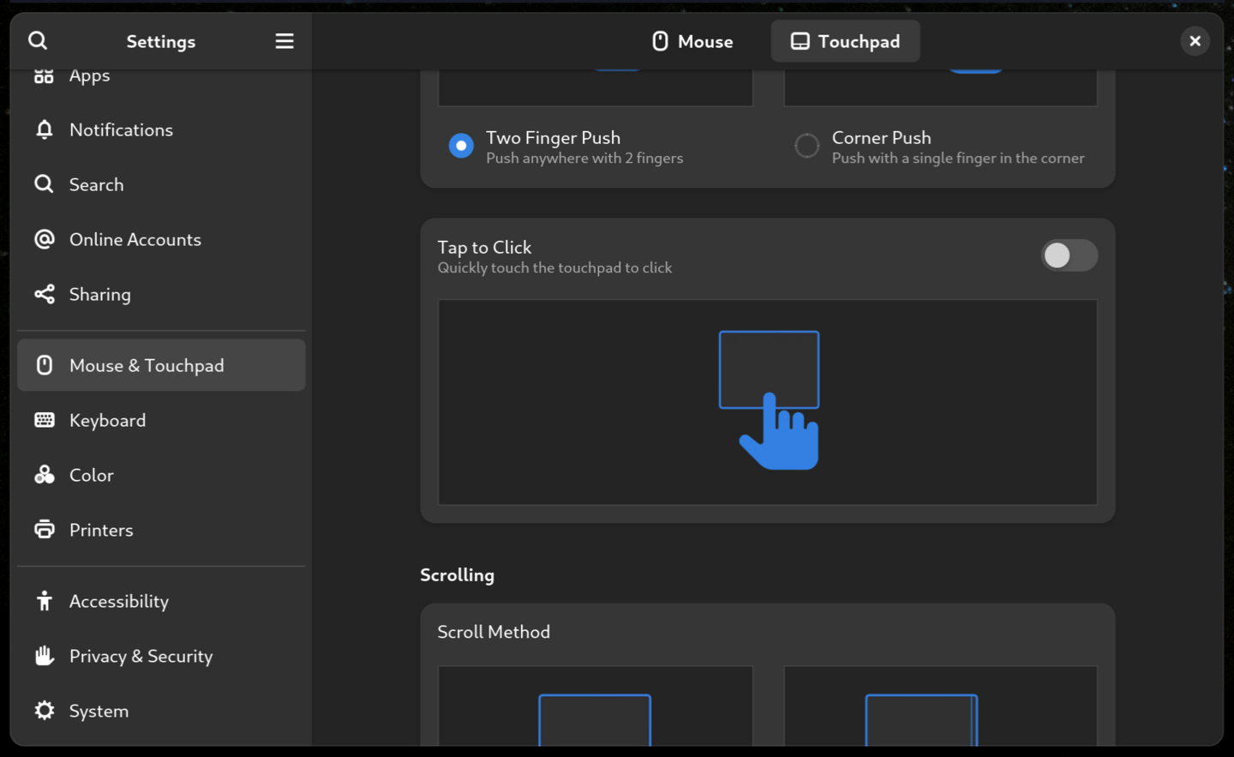Click the Color icon in sidebar
This screenshot has width=1234, height=757.
point(45,475)
